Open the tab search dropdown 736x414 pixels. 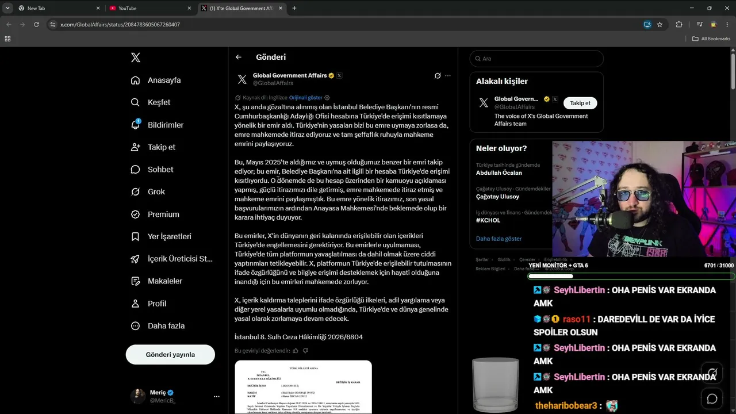(x=7, y=8)
